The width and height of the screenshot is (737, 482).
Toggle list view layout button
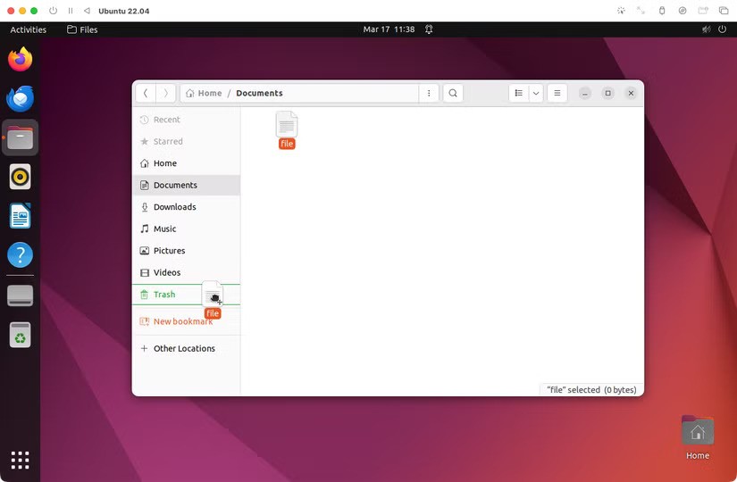point(518,93)
